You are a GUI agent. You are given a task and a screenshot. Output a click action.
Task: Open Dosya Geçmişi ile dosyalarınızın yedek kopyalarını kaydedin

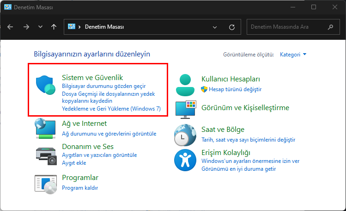click(109, 97)
